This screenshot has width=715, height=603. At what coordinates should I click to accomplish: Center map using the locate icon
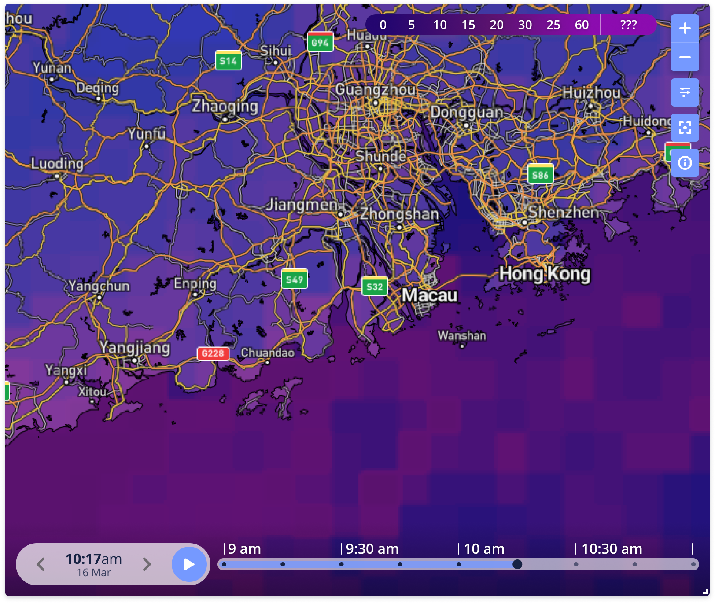coord(685,128)
